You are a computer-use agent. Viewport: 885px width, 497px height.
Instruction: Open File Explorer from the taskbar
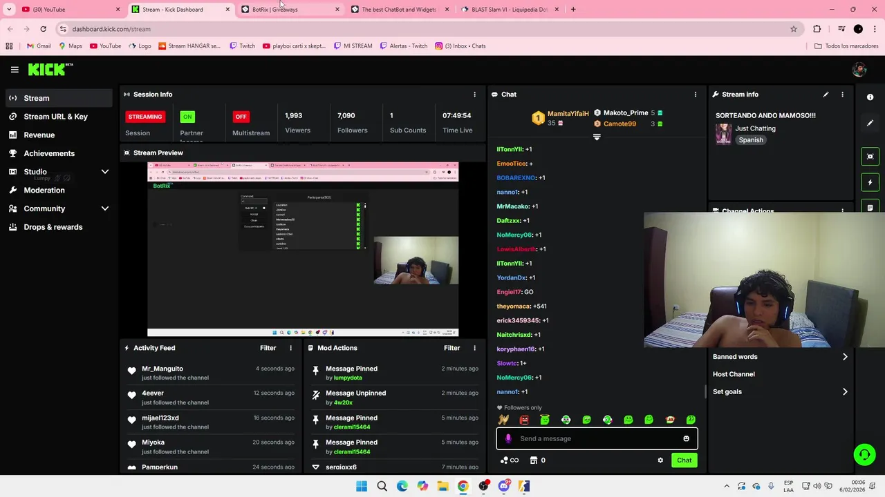[442, 486]
